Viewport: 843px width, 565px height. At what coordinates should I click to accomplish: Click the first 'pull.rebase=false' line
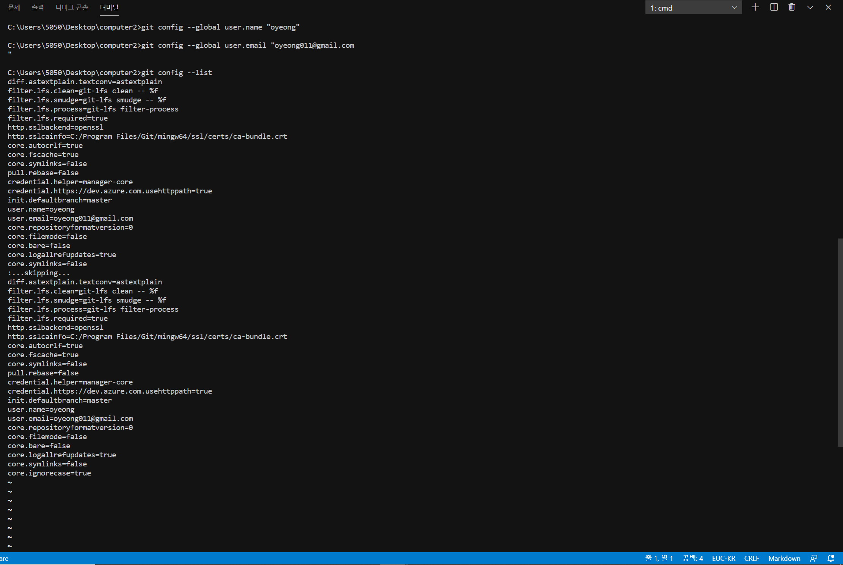43,173
